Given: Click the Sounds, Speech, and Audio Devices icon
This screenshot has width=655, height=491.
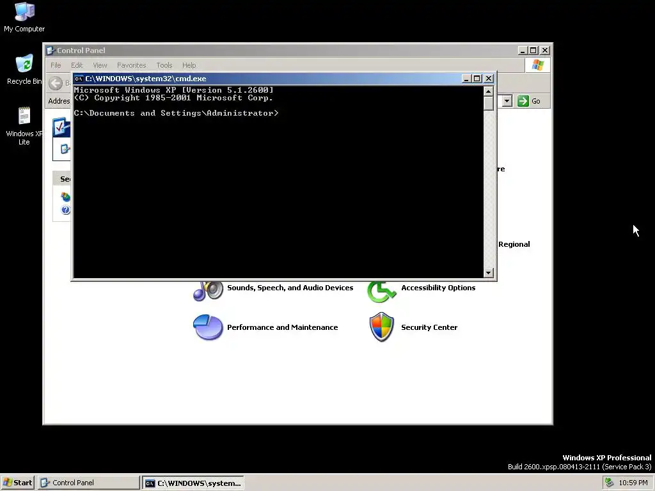Looking at the screenshot, I should (x=208, y=290).
